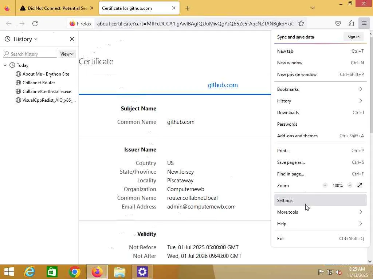The height and width of the screenshot is (279, 373).
Task: Open About Me - Brython Site history entry
Action: tap(42, 74)
